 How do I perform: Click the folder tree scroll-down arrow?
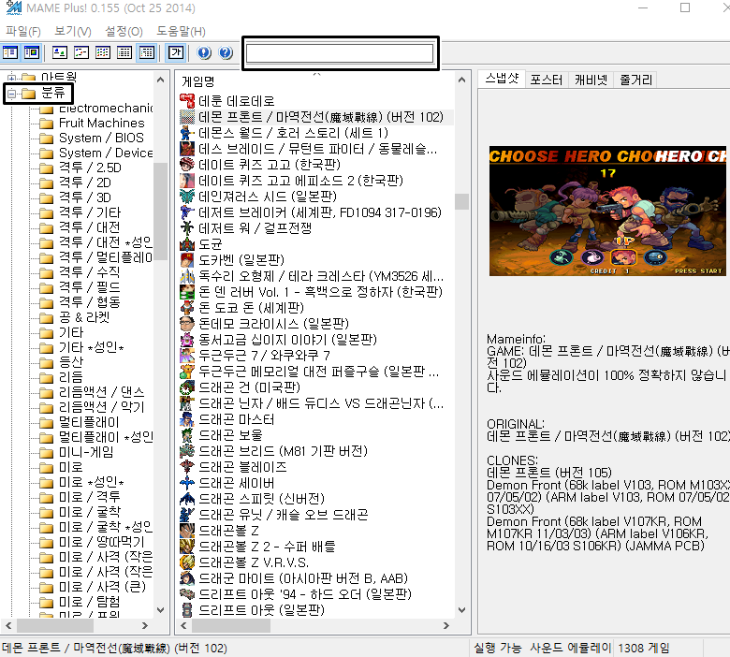coord(161,609)
